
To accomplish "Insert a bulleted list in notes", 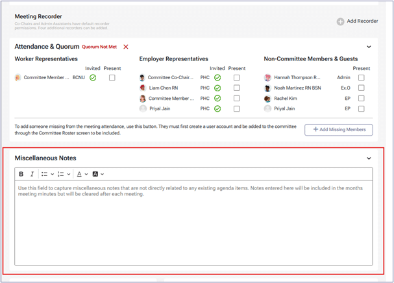I will (x=43, y=174).
